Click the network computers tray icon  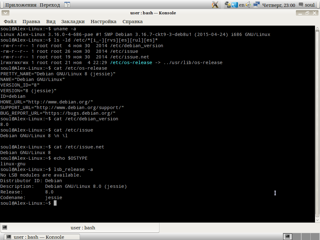(x=257, y=5)
